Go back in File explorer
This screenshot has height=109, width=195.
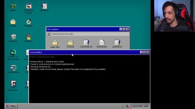click(49, 34)
